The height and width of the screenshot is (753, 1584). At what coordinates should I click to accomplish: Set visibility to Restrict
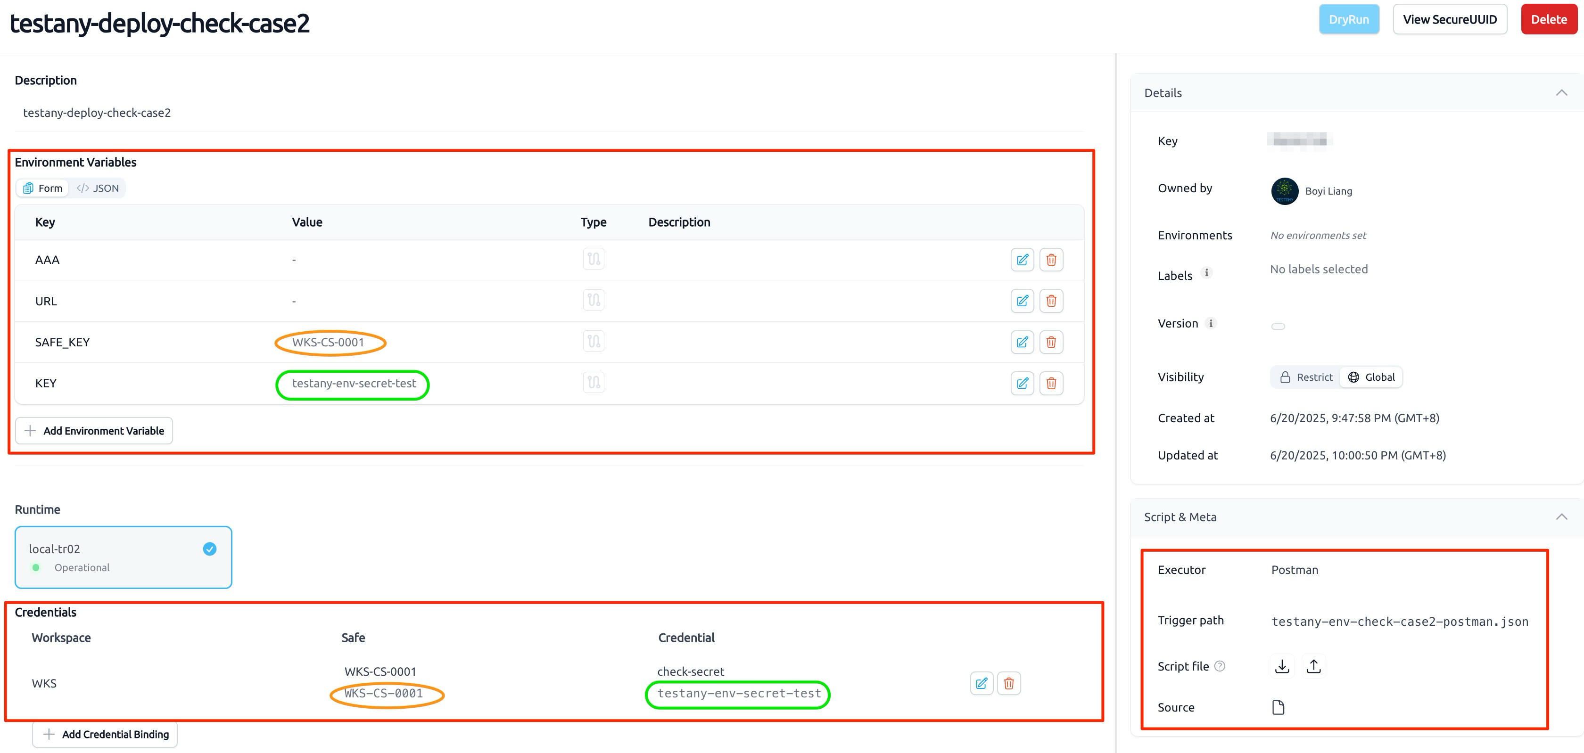tap(1306, 377)
